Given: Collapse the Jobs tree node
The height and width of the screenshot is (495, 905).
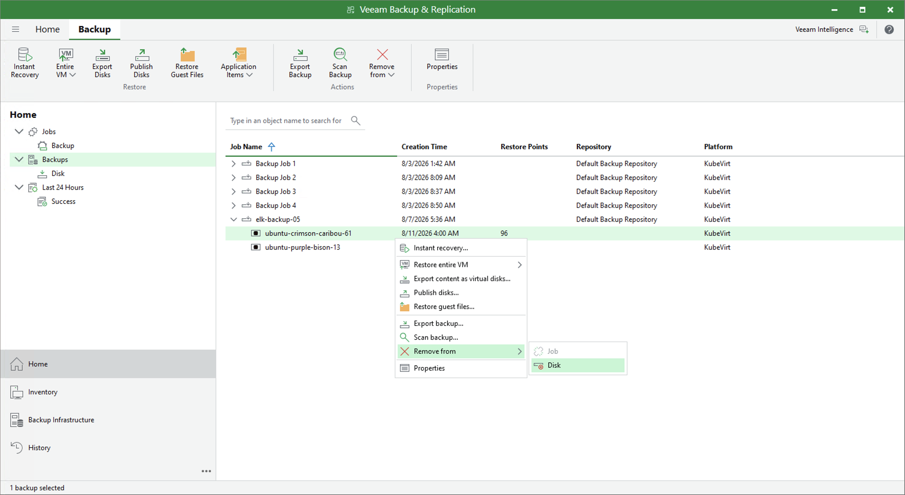Looking at the screenshot, I should click(19, 131).
